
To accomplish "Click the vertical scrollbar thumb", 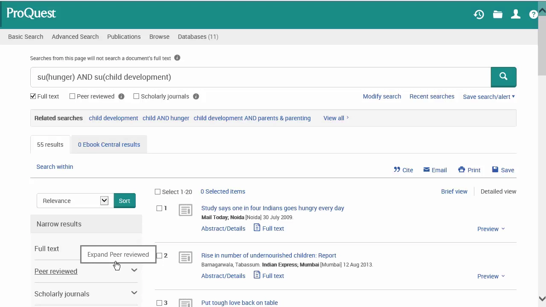I will [542, 45].
